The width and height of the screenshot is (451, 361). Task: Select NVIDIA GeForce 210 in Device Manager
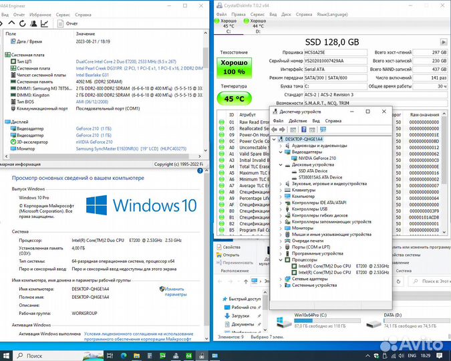point(317,158)
